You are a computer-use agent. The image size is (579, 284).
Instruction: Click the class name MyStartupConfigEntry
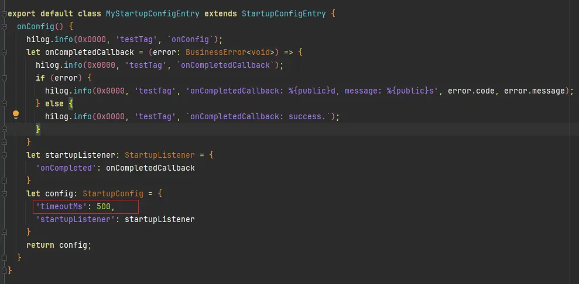[152, 14]
